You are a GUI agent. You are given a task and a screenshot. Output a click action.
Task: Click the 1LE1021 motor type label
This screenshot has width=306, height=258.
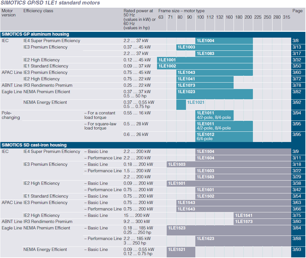click(x=196, y=102)
